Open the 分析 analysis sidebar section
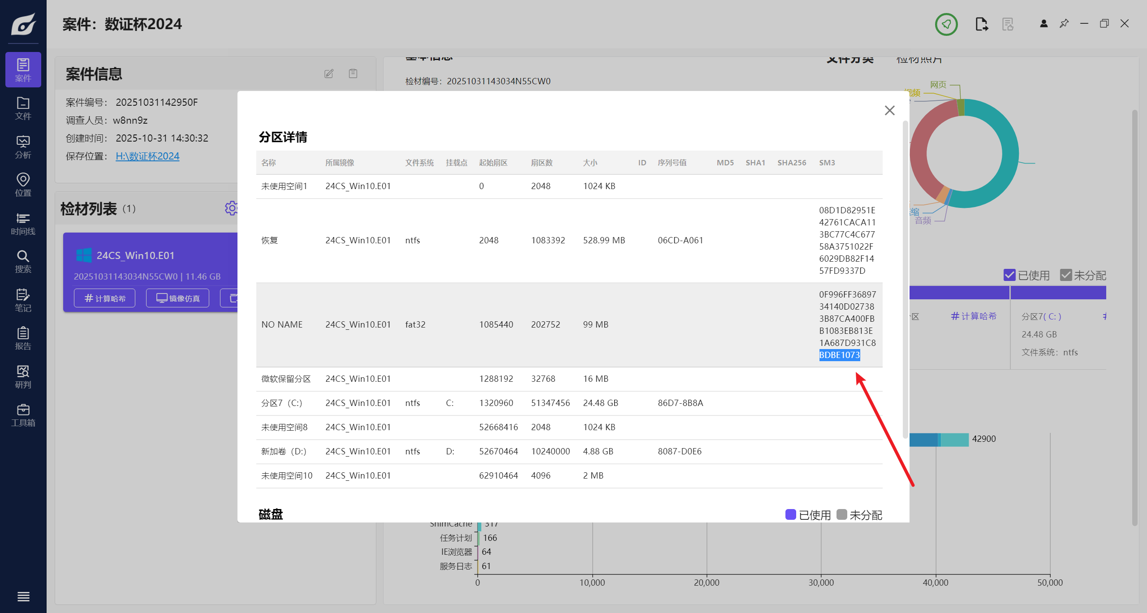Image resolution: width=1147 pixels, height=613 pixels. [x=23, y=147]
